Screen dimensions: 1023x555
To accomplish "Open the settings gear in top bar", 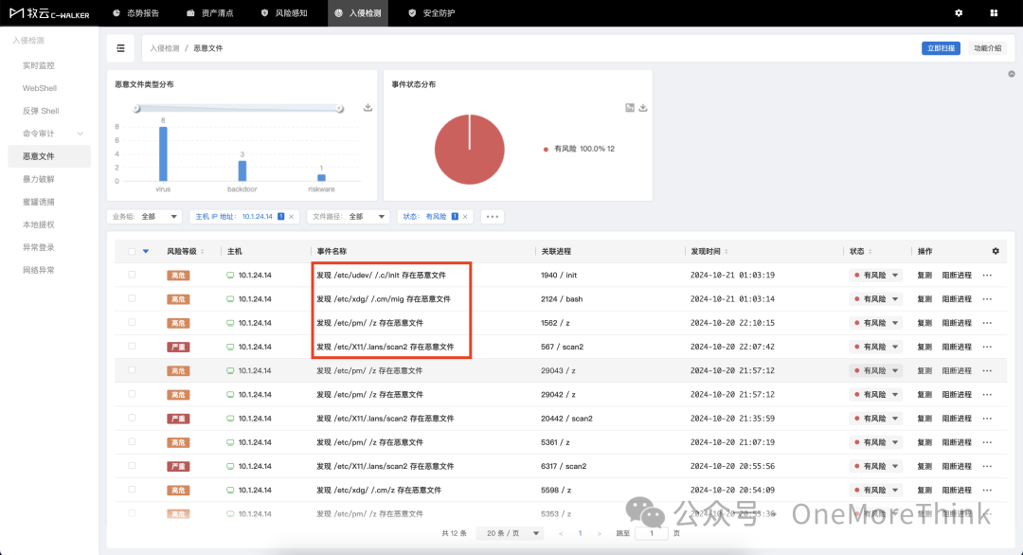I will (x=959, y=13).
